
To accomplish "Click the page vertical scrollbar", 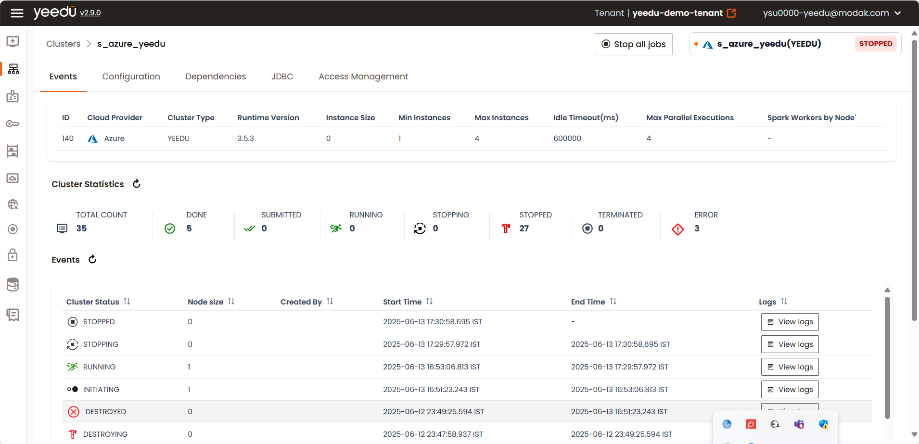I will 915,180.
